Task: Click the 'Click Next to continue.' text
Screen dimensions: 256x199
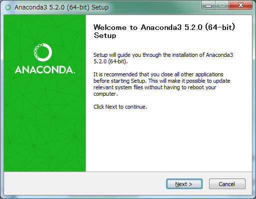Action: 120,107
